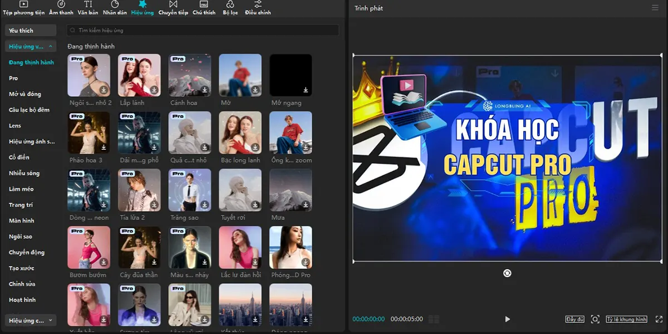
Task: Select the Hoạt hình category
Action: (22, 299)
